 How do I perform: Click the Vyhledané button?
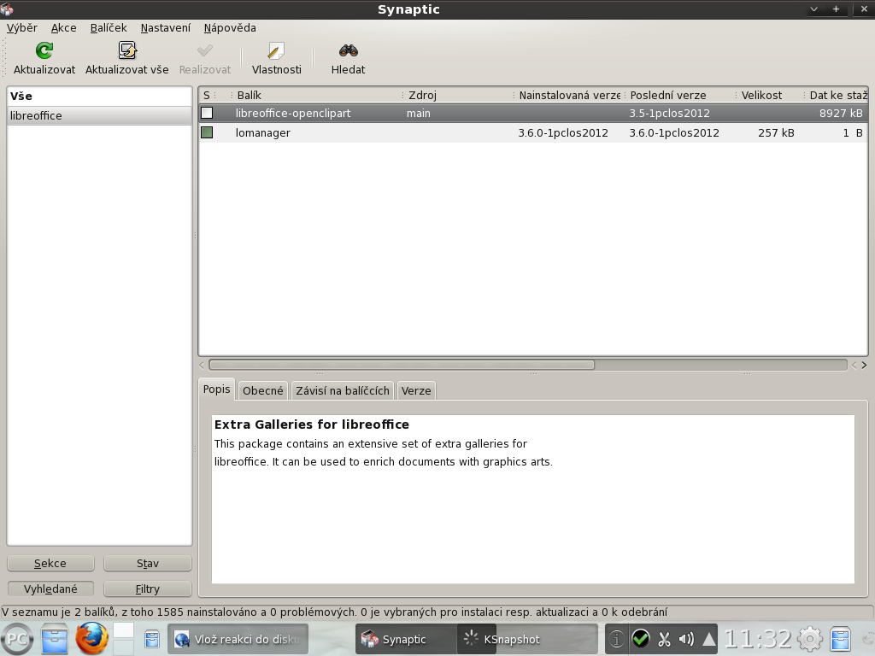(50, 589)
